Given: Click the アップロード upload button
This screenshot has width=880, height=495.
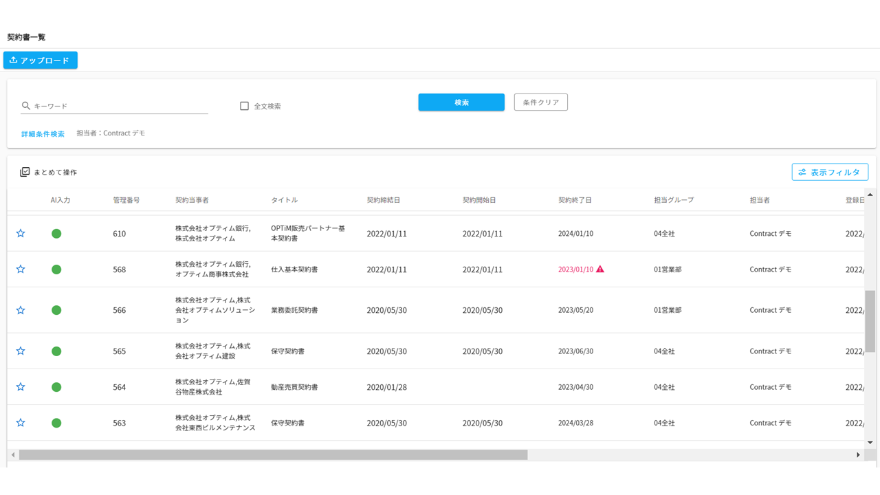Looking at the screenshot, I should click(41, 60).
